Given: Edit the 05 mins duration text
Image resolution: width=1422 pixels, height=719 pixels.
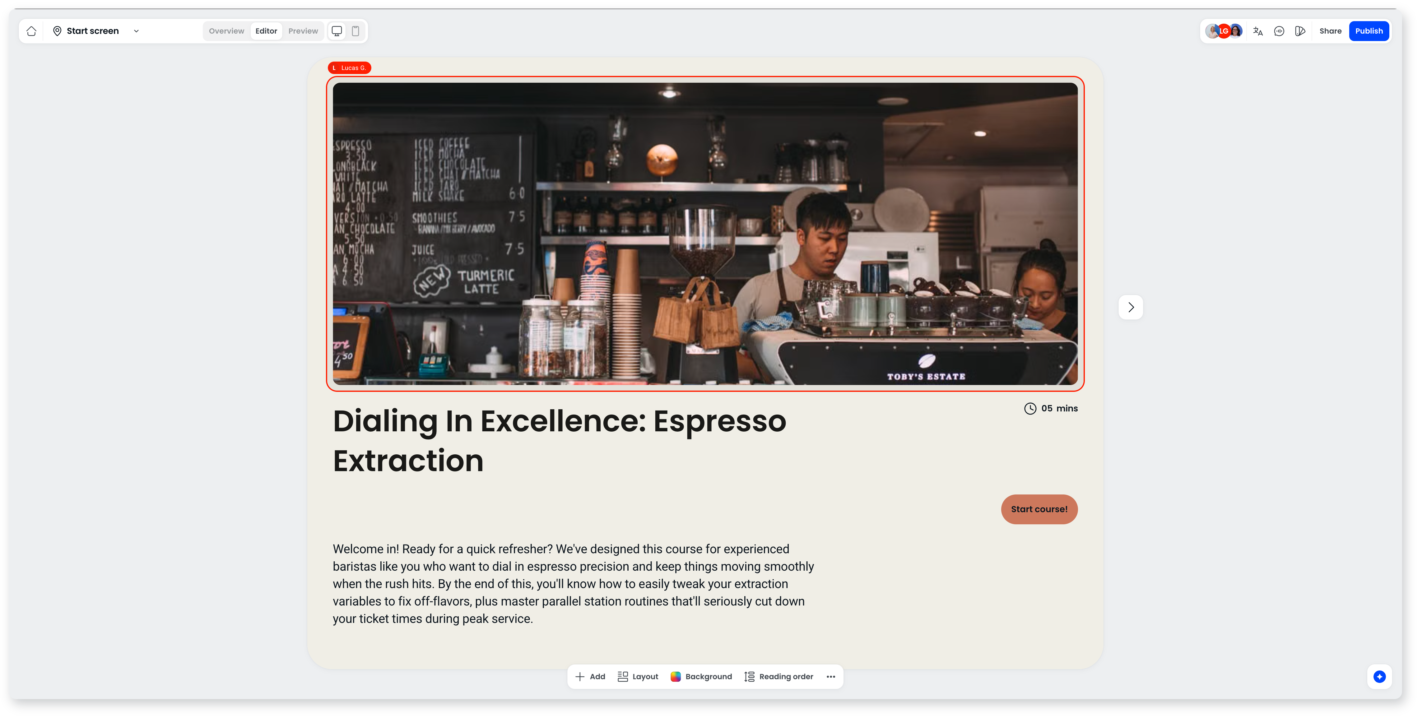Looking at the screenshot, I should coord(1059,408).
